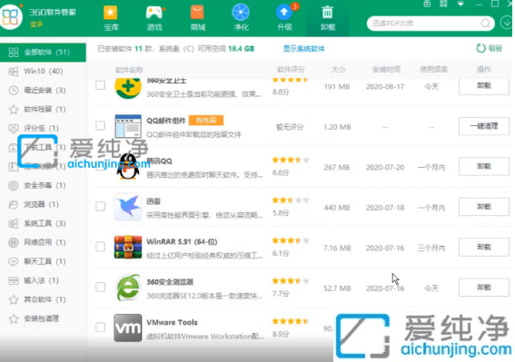Click the star rating of 迅雷

[x=291, y=201]
